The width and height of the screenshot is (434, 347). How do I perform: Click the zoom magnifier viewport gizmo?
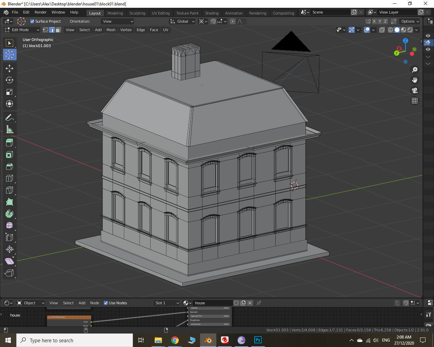click(x=415, y=70)
